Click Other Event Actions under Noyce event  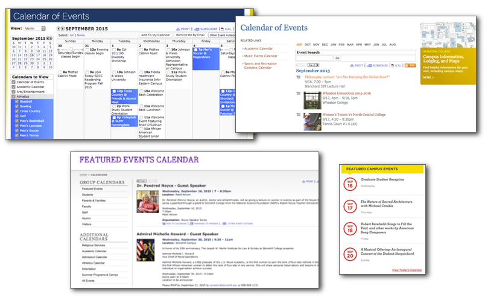click(238, 224)
